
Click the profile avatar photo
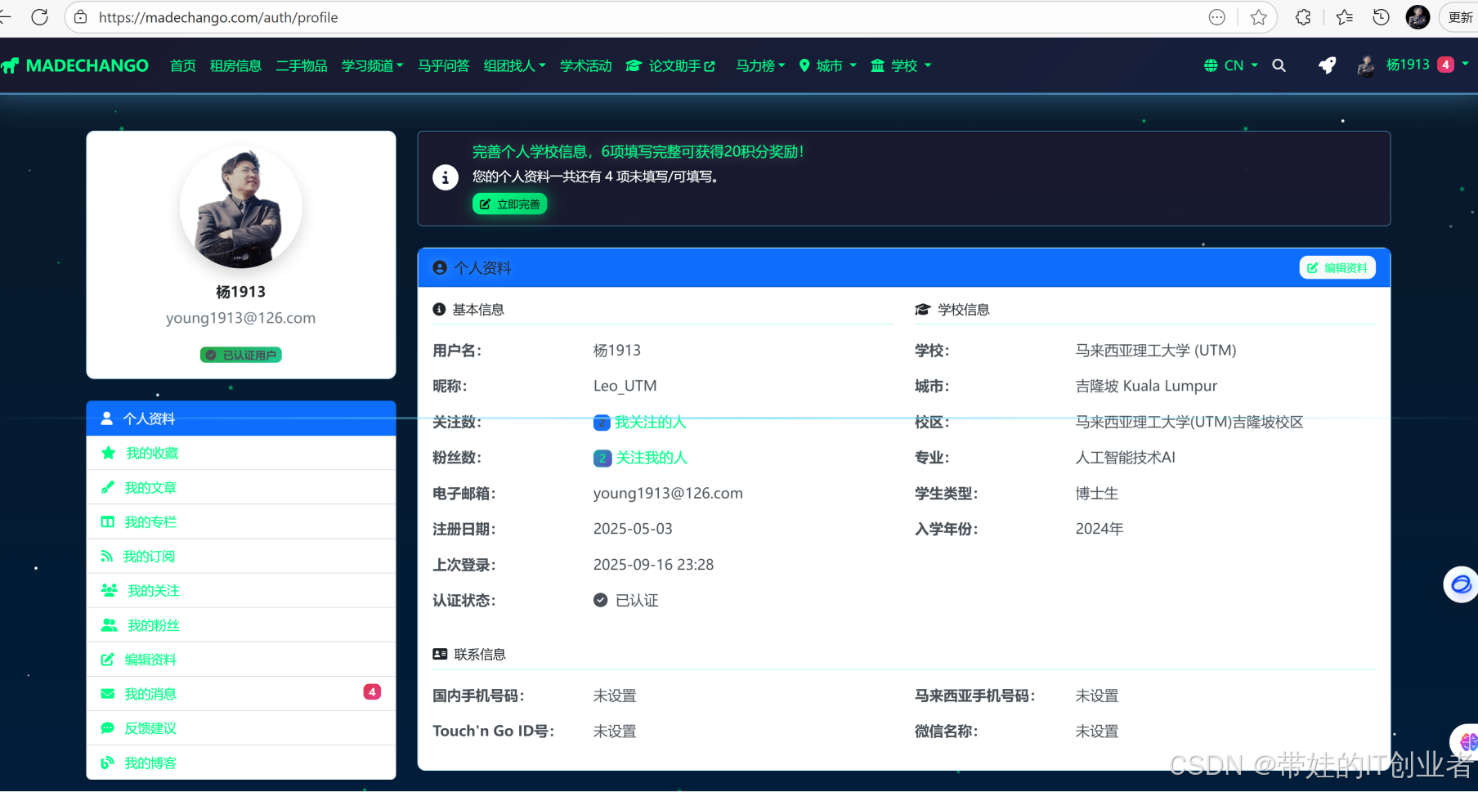[241, 208]
